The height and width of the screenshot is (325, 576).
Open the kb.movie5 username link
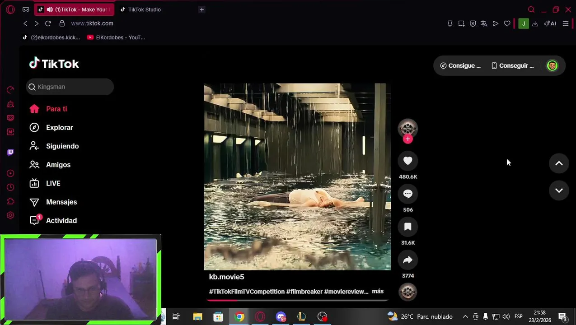click(x=226, y=277)
